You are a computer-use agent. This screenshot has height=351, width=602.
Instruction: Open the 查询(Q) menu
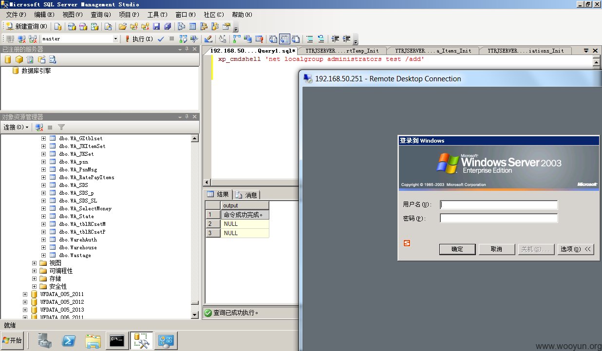[101, 15]
